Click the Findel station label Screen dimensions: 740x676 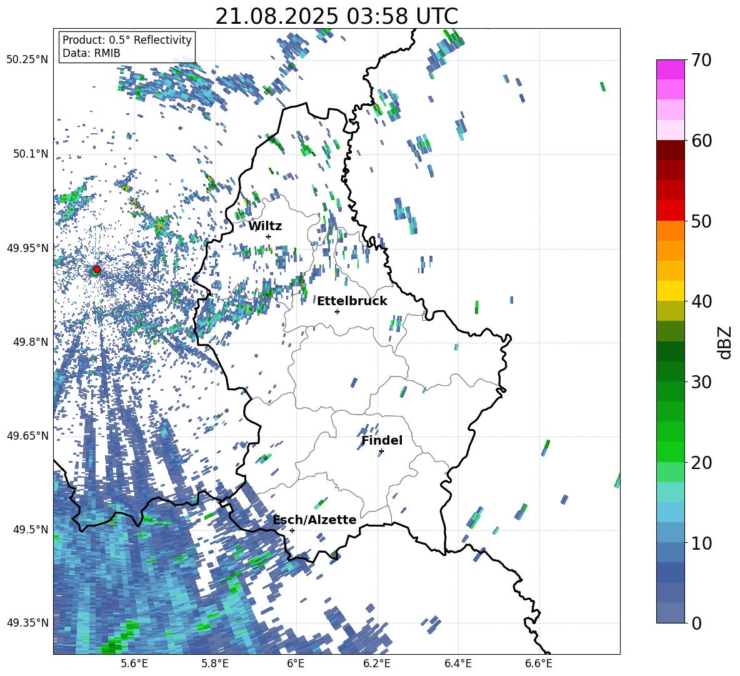point(382,440)
